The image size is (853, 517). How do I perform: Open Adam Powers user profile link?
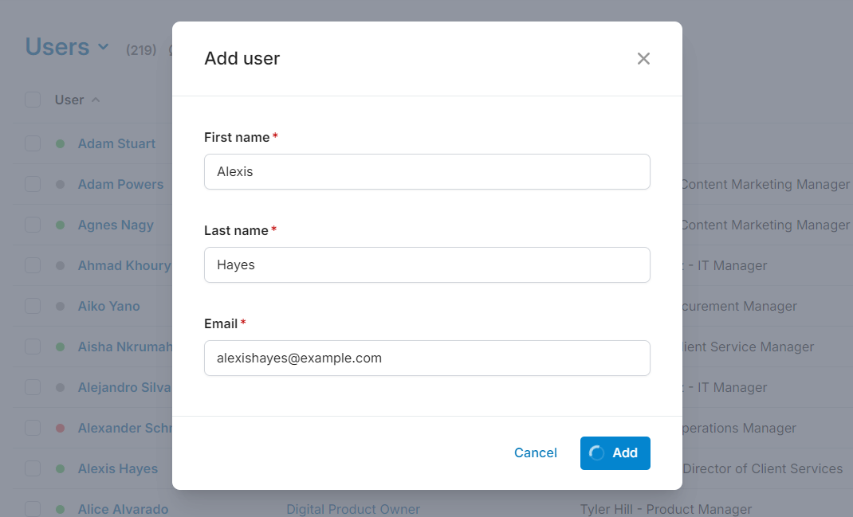(x=120, y=184)
